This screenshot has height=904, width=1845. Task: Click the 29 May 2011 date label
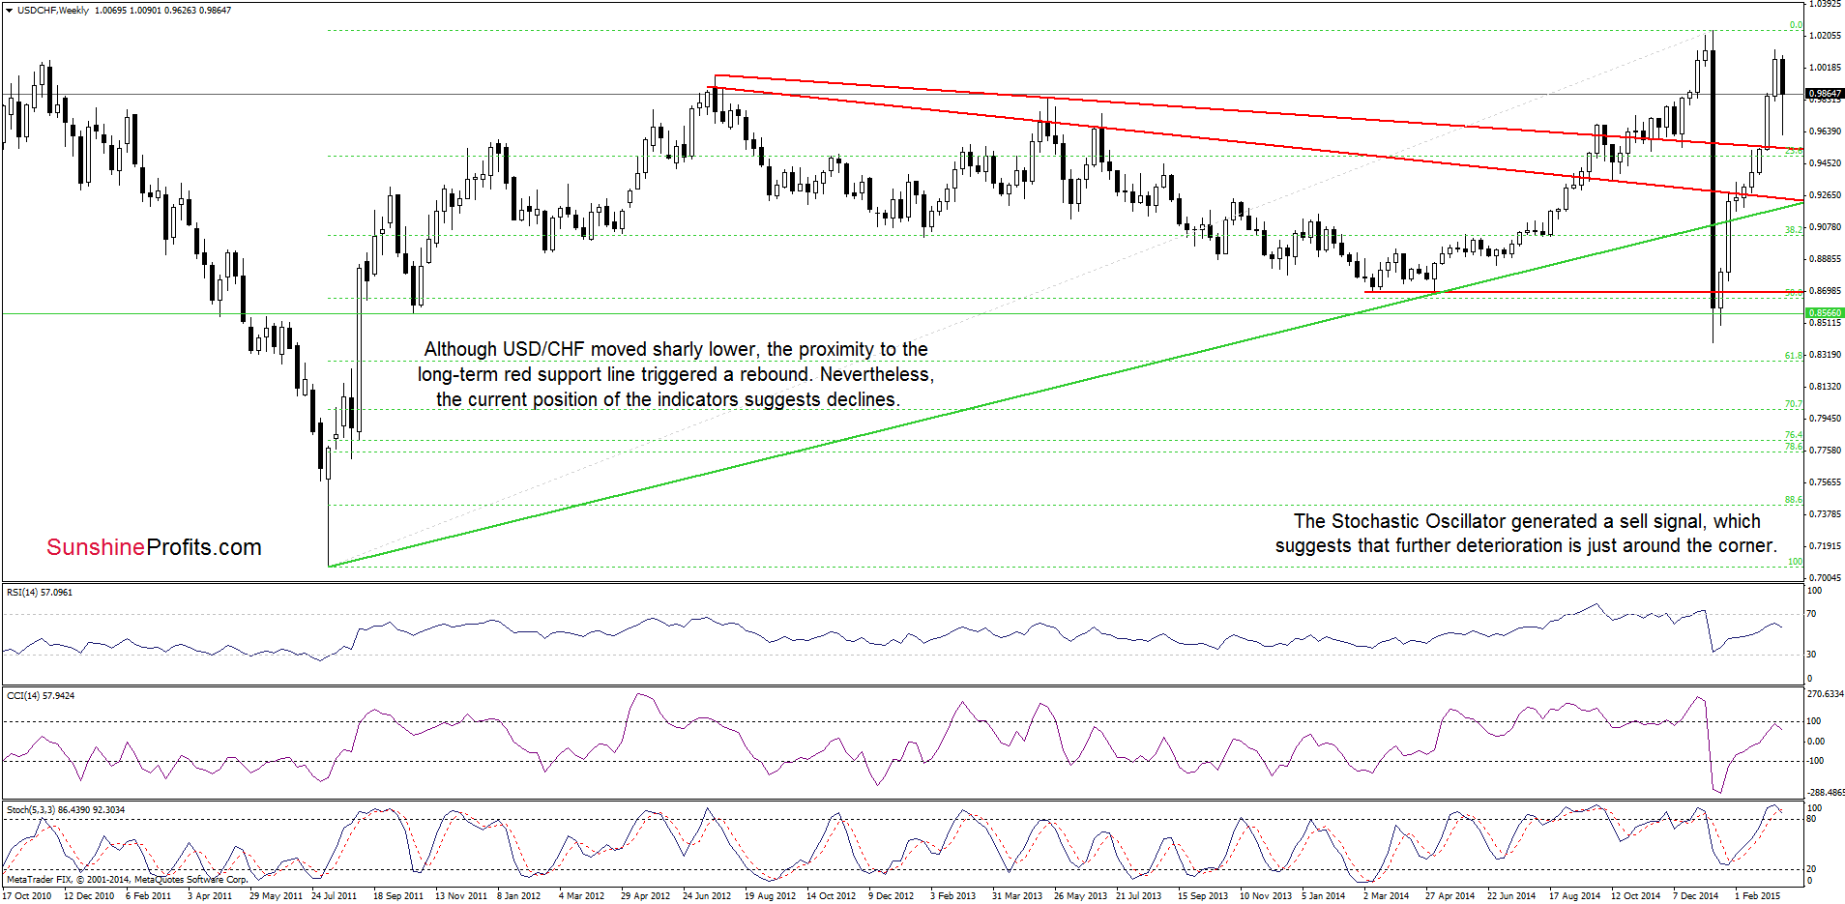click(277, 895)
